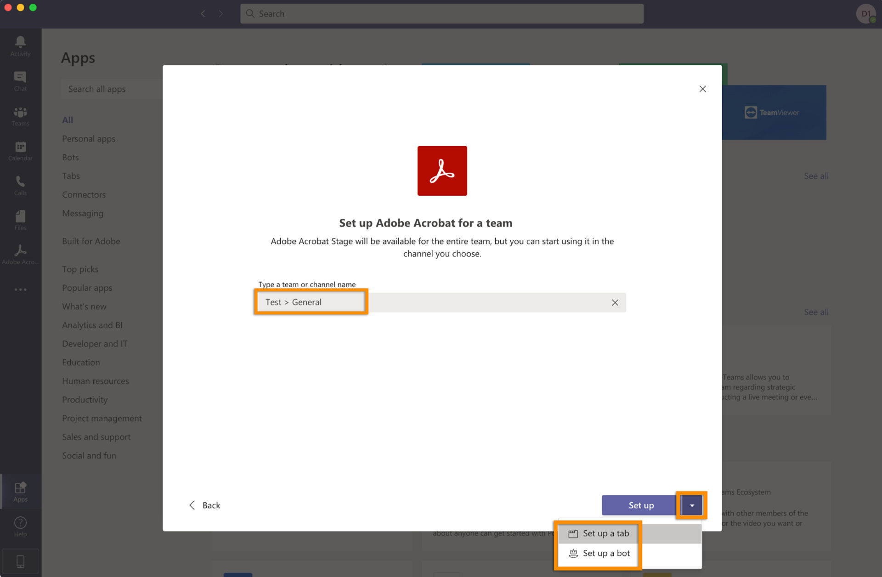Click the Test > General channel chip
Image resolution: width=882 pixels, height=577 pixels.
point(293,302)
